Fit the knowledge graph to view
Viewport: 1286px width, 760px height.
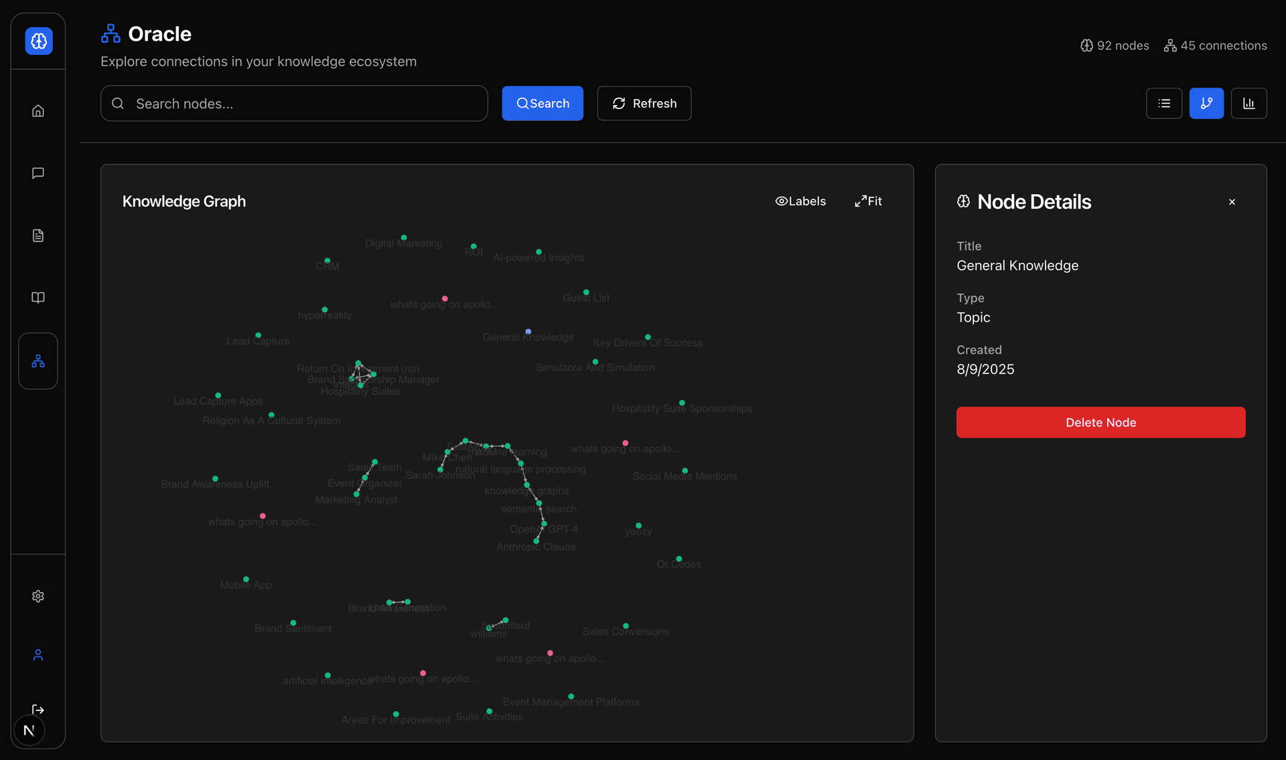pyautogui.click(x=868, y=201)
